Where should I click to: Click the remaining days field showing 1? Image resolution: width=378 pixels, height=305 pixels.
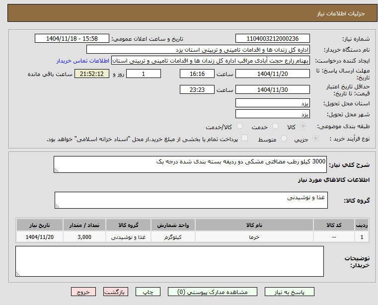[144, 74]
